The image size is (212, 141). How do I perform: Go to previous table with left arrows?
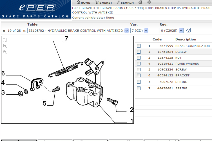[x=4, y=31]
